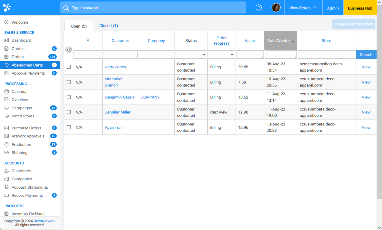The image size is (382, 230).
Task: Open the help question mark icon
Action: pyautogui.click(x=258, y=8)
